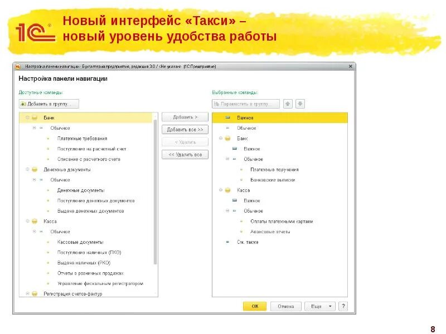Viewport: 446px width, 334px height.
Task: Collapse Обычное under Касса in right tree
Action: click(x=227, y=211)
